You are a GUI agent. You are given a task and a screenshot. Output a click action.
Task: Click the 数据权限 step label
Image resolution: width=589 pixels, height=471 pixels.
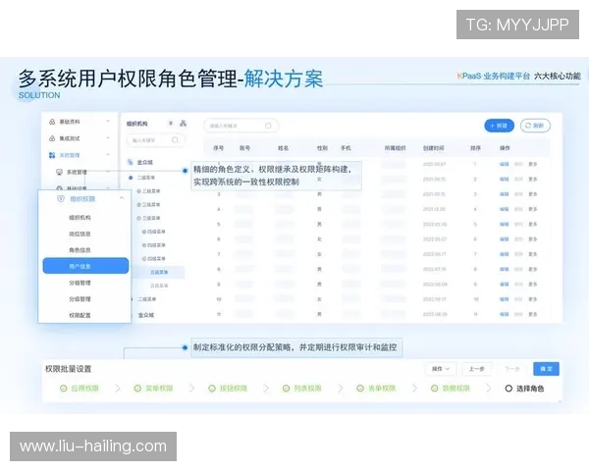coord(456,389)
